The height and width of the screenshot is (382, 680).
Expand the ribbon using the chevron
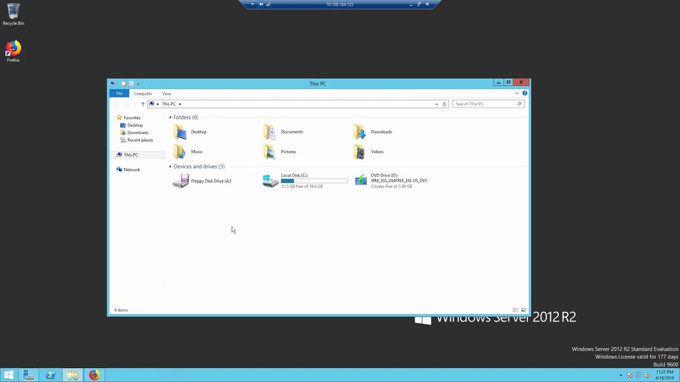click(x=517, y=93)
